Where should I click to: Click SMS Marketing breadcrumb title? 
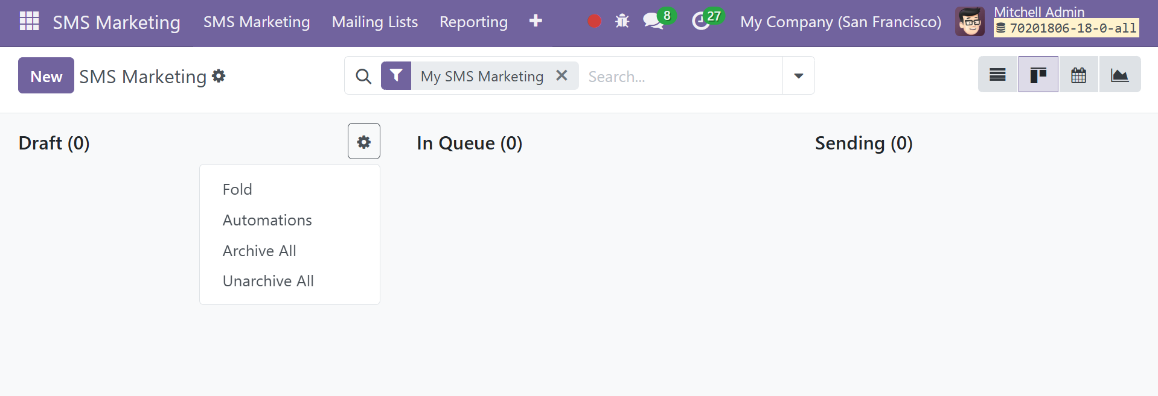pyautogui.click(x=143, y=77)
